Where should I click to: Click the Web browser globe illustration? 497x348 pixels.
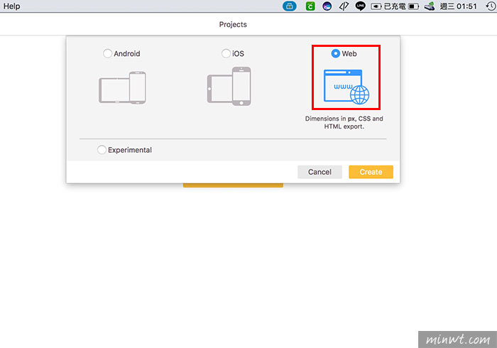[x=346, y=87]
